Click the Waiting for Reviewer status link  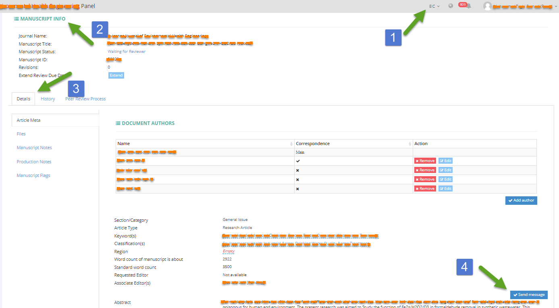(x=127, y=52)
